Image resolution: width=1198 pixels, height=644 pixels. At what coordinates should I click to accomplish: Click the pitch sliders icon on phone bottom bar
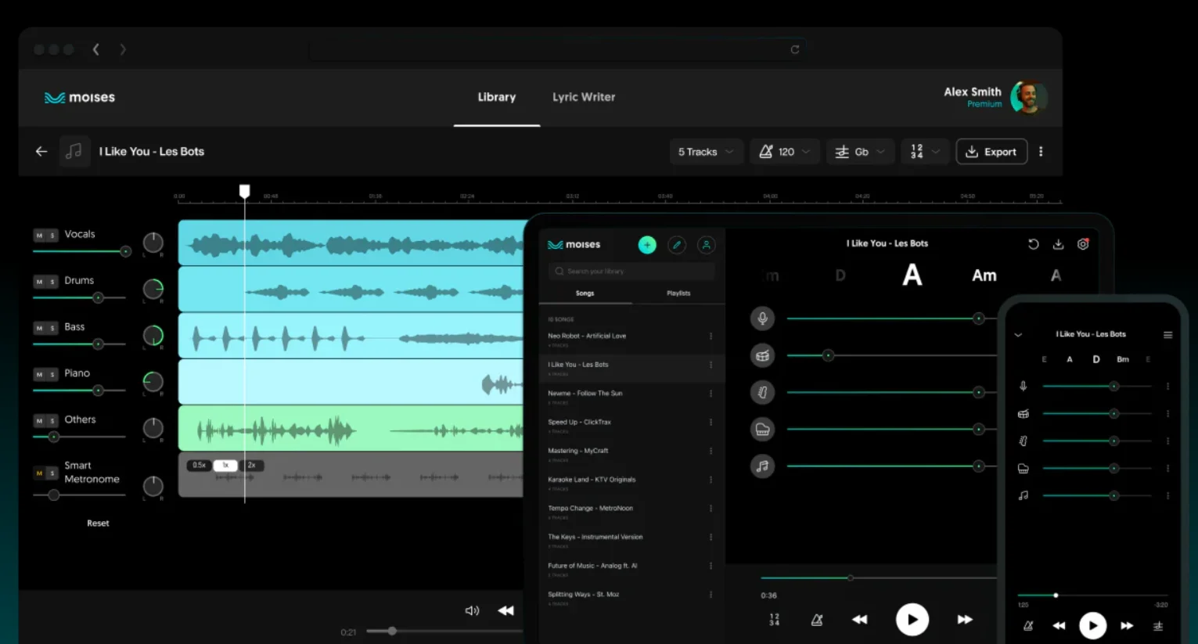(1158, 626)
